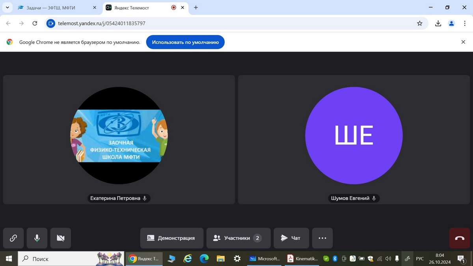The width and height of the screenshot is (473, 266).
Task: Click the tray icon beside Meet Now
Action: [353, 259]
